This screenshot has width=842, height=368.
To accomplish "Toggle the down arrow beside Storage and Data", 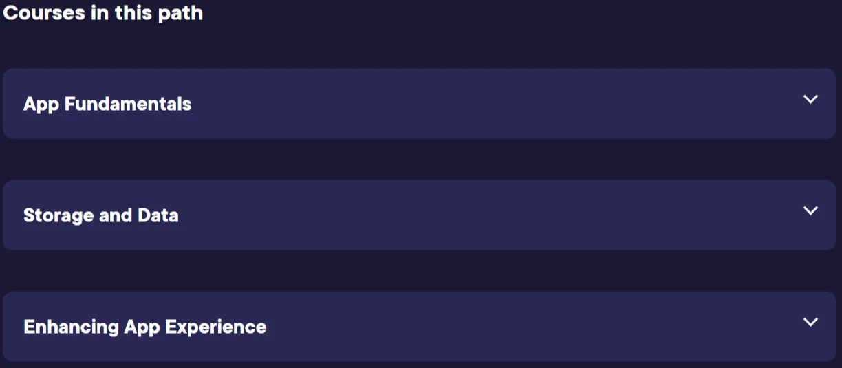I will tap(810, 210).
